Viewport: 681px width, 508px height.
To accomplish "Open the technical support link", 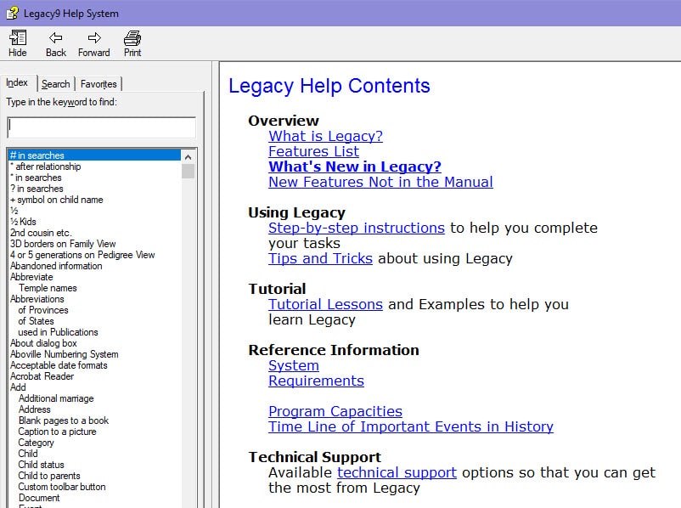I will coord(397,472).
